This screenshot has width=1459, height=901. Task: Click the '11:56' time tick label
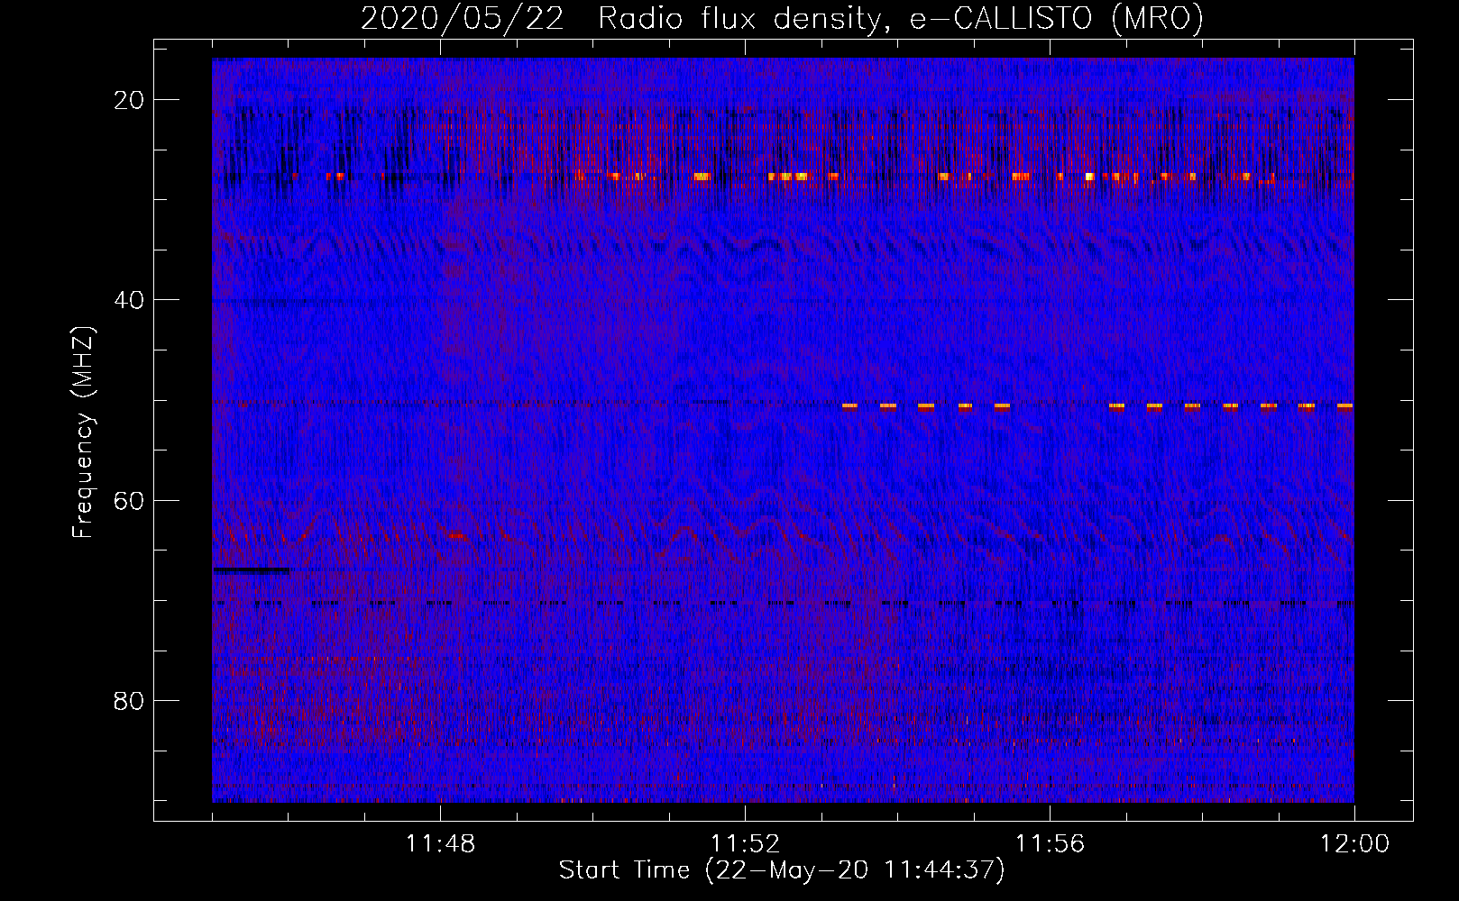(1050, 844)
